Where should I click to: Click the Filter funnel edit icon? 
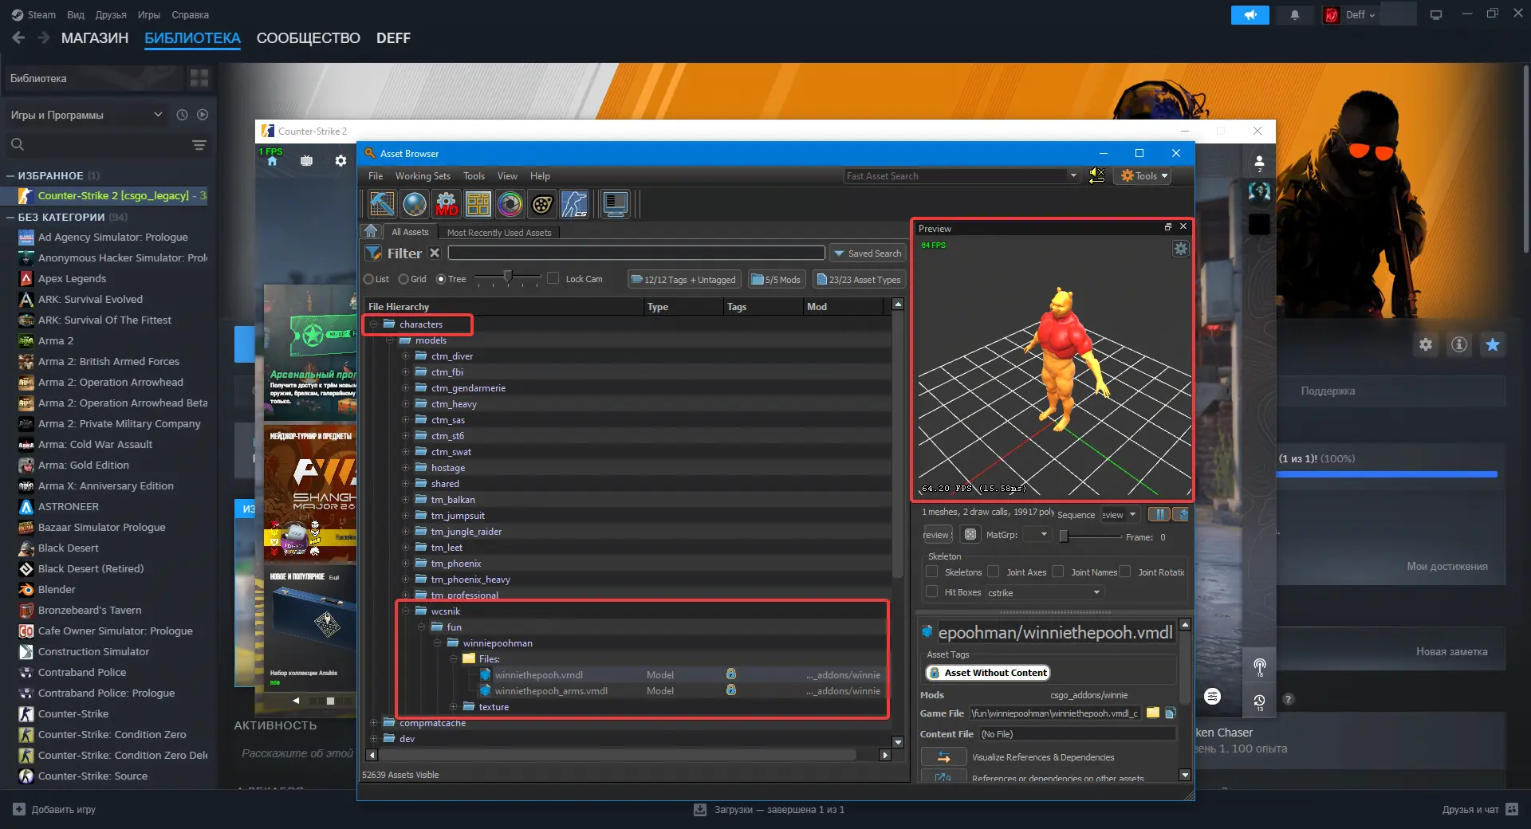pos(373,253)
